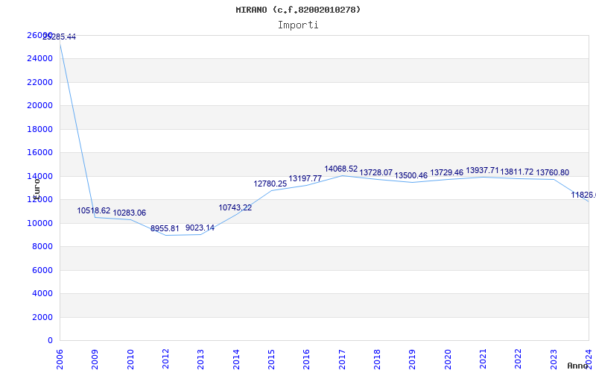Click the x-axis year 2020
Image resolution: width=596 pixels, height=373 pixels.
click(448, 360)
